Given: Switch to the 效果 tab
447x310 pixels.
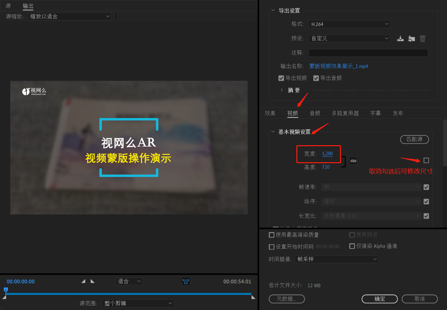Looking at the screenshot, I should 270,113.
